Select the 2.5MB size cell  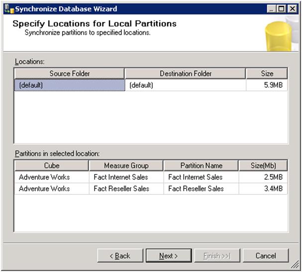(x=263, y=177)
